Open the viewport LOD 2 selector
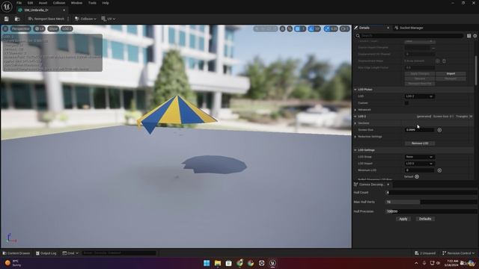Viewport: 479px width, 269px height. (67, 28)
